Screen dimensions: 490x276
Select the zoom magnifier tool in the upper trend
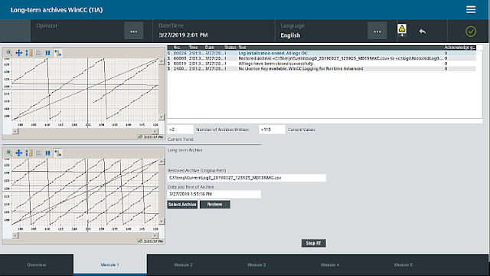click(x=9, y=53)
